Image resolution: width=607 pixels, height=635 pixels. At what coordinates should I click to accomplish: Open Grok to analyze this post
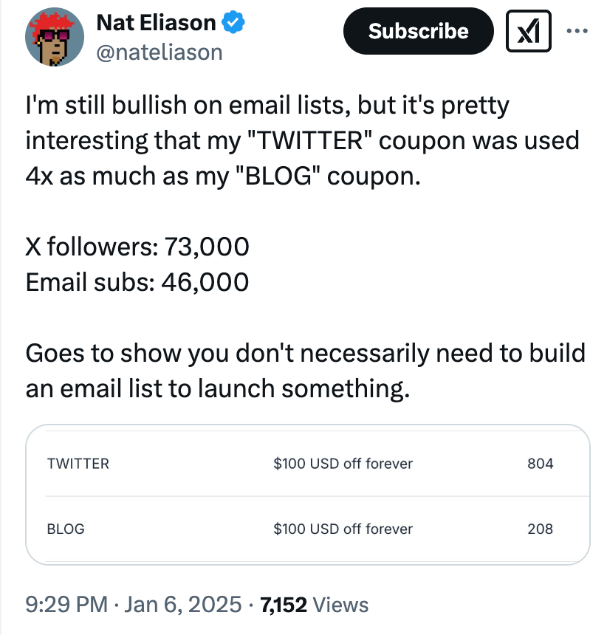tap(528, 31)
